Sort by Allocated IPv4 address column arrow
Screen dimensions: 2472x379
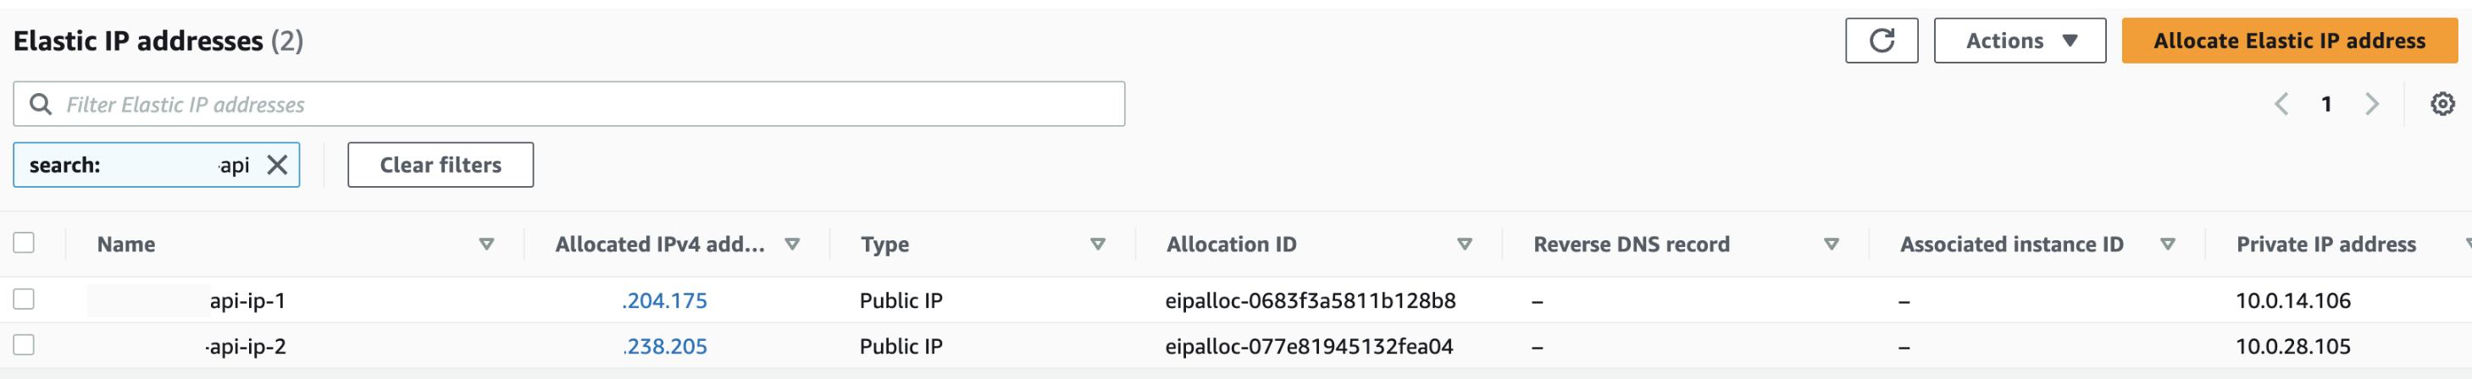coord(792,244)
